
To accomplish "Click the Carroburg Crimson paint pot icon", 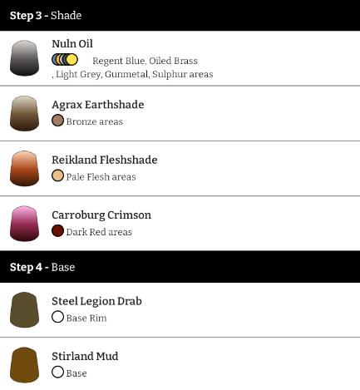I will coord(24,224).
